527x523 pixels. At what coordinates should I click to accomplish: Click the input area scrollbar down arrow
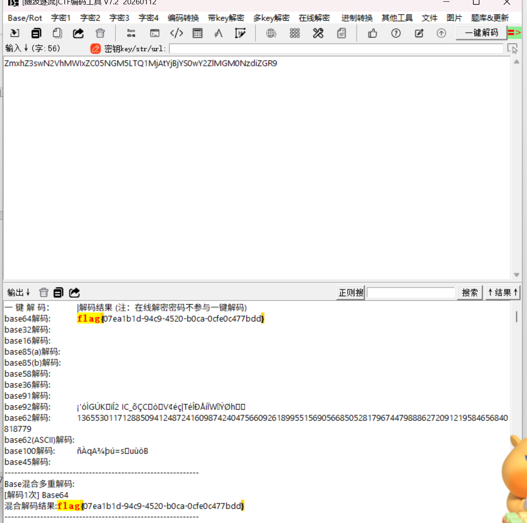click(516, 275)
